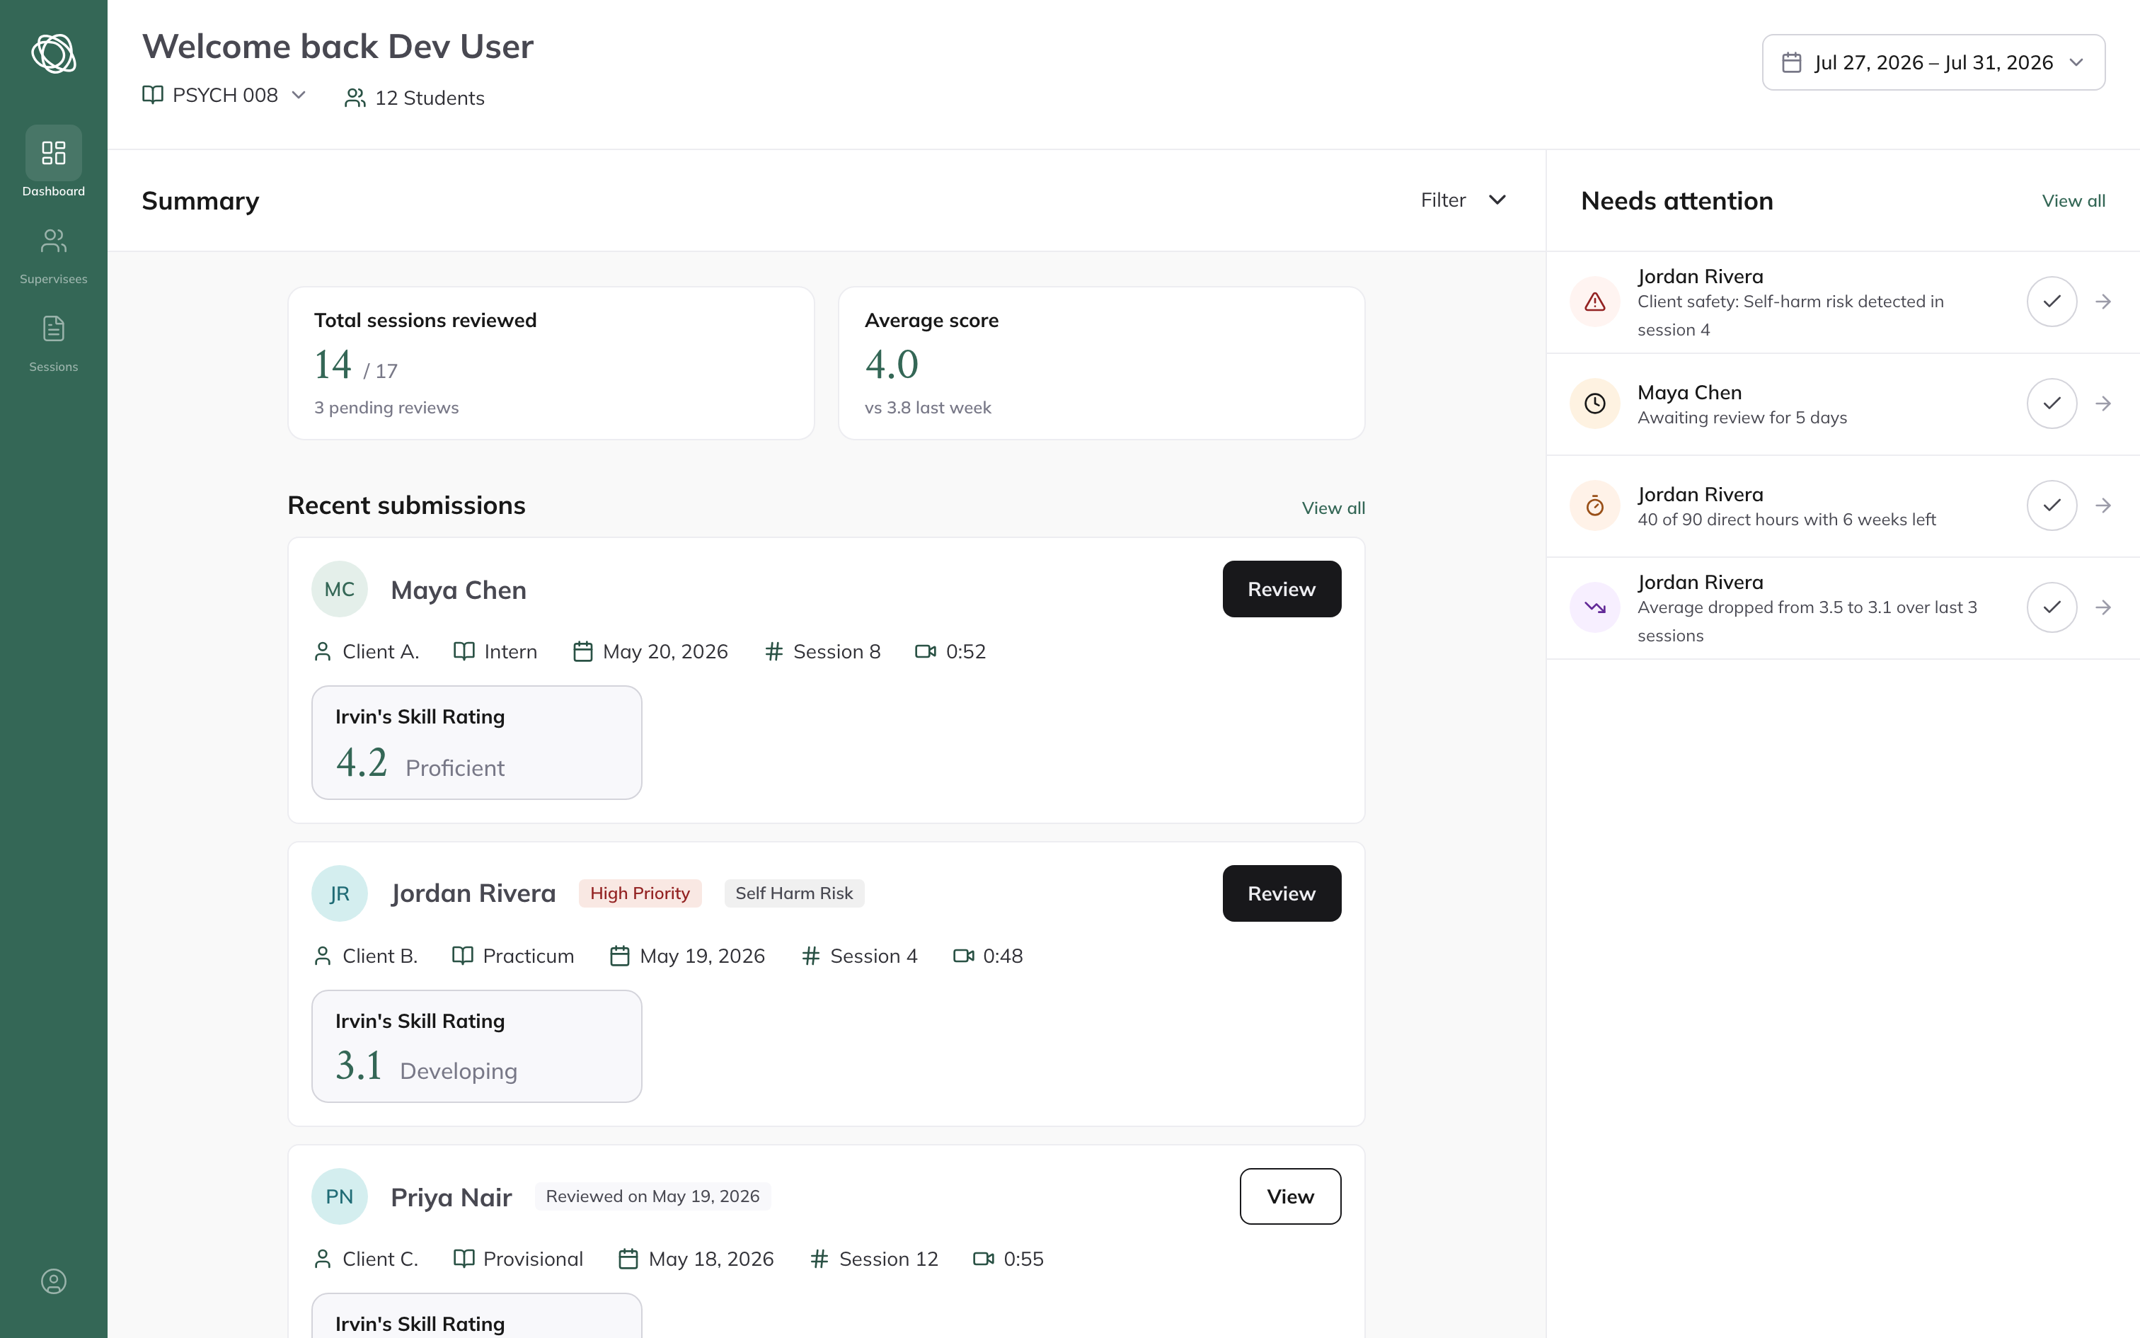Click Jordan Rivera's 3.1 Developing rating box
The width and height of the screenshot is (2140, 1338).
point(477,1046)
